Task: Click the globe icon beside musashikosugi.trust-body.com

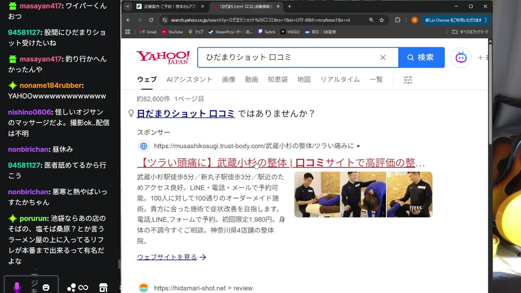Action: [x=143, y=146]
